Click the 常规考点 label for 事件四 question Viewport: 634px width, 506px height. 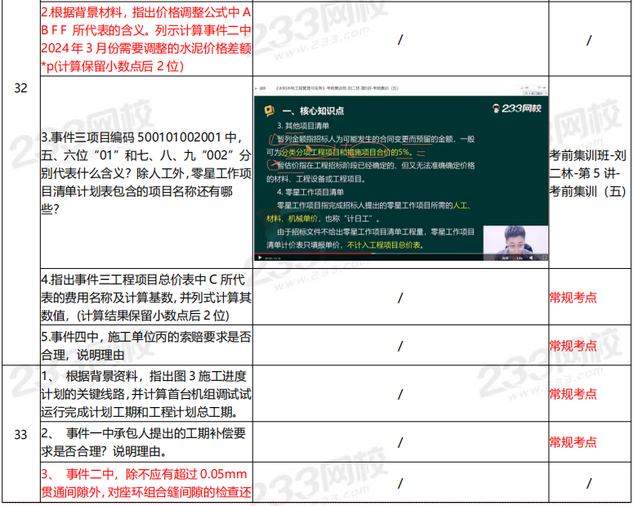pos(573,345)
